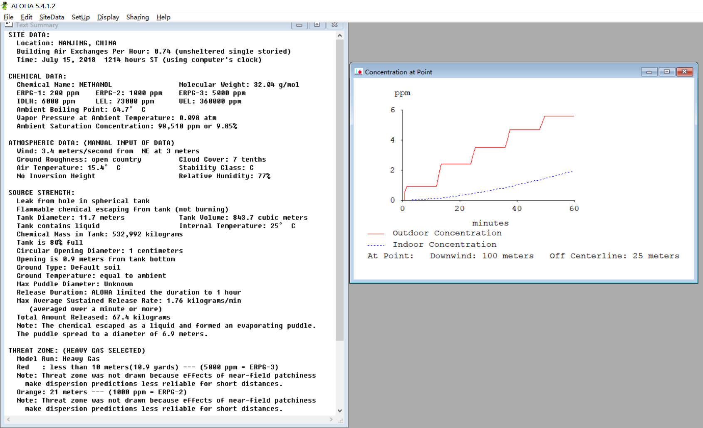703x428 pixels.
Task: Click the 'THREAT ZONE:' heading
Action: click(77, 351)
